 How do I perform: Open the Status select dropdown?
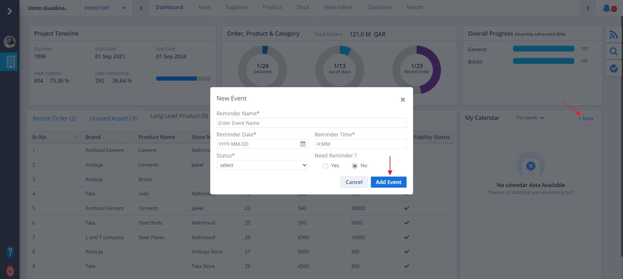point(262,165)
